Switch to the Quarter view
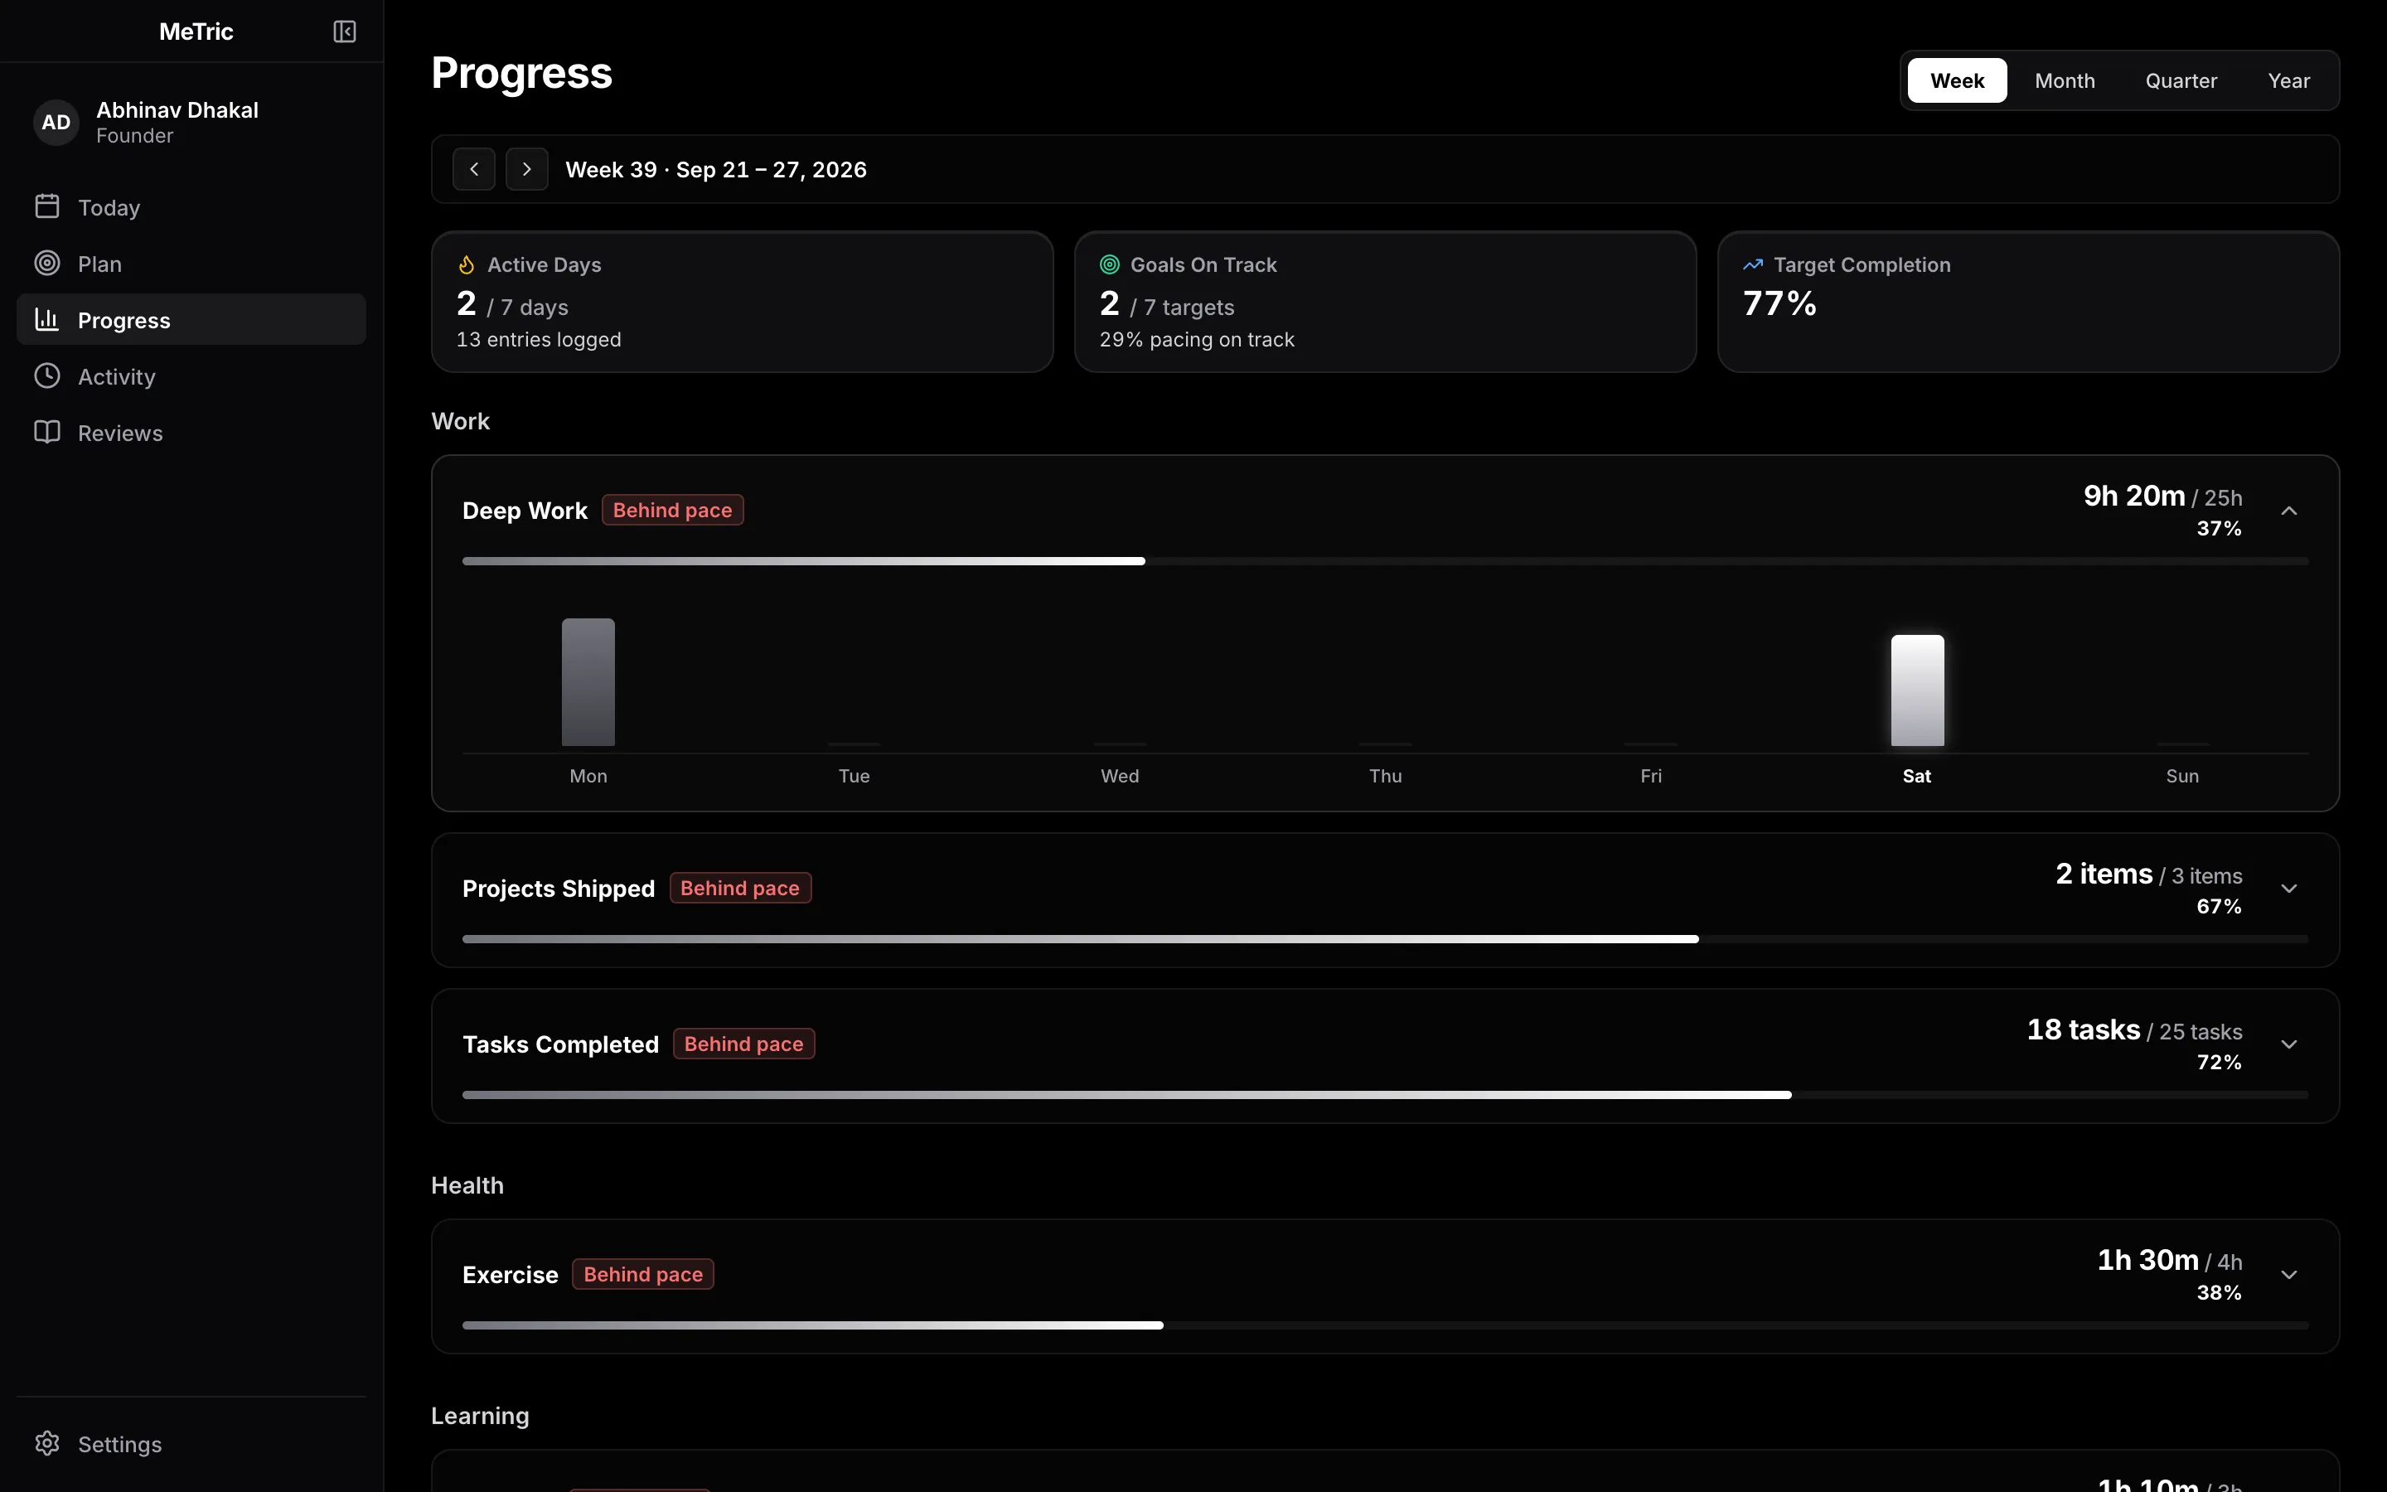The height and width of the screenshot is (1492, 2387). pyautogui.click(x=2181, y=80)
